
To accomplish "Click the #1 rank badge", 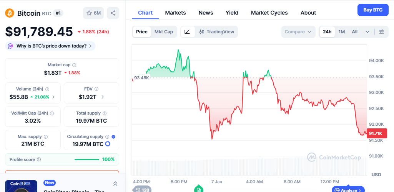I will tap(58, 13).
